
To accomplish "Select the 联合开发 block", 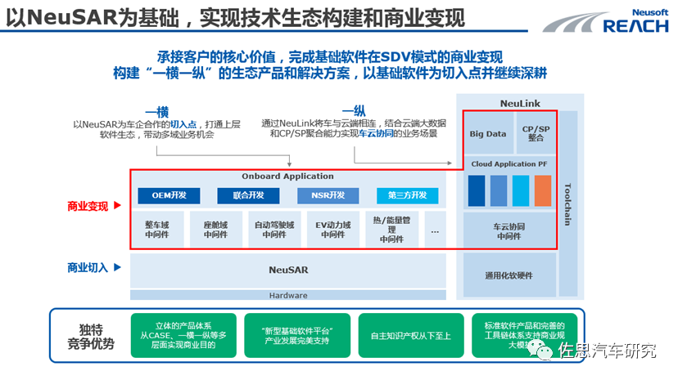I will 248,195.
